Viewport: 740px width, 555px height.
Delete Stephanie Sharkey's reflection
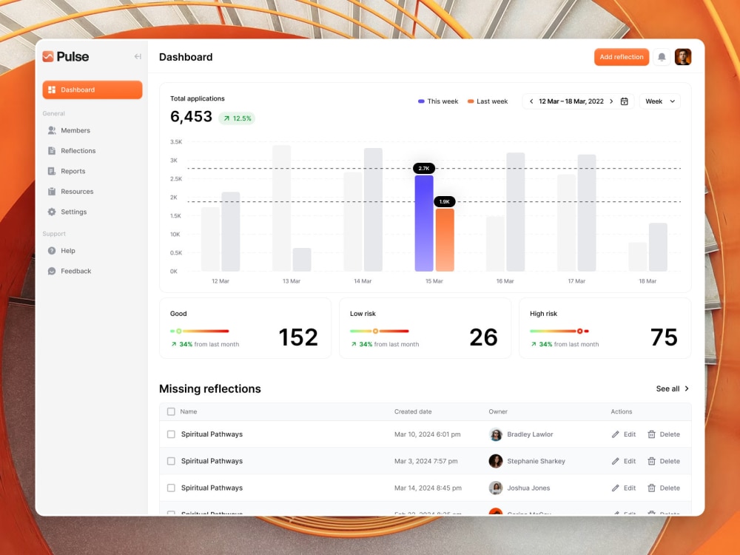point(664,461)
